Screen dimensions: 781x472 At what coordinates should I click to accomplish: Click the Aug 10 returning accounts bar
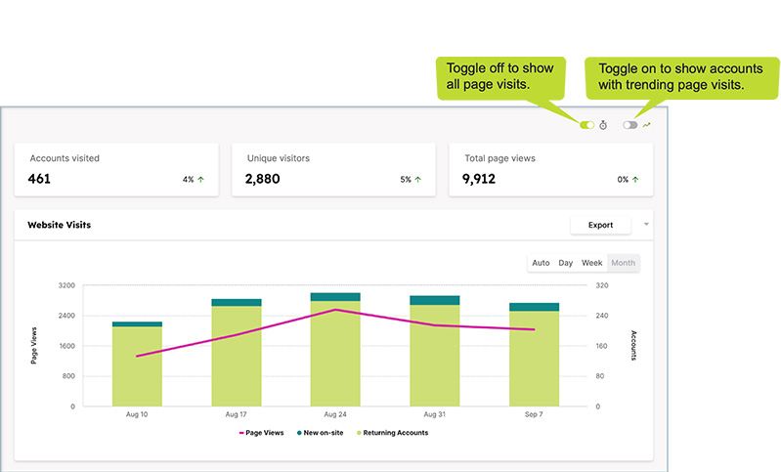137,366
